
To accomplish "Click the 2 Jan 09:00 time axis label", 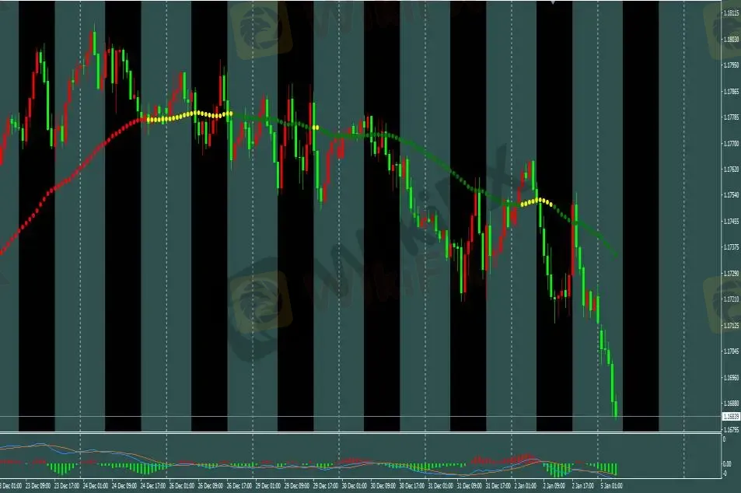I will click(555, 485).
